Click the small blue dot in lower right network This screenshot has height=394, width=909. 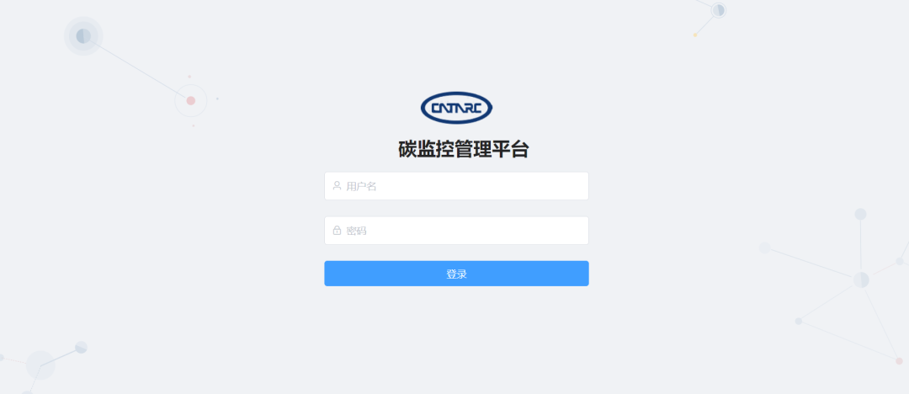coord(798,321)
